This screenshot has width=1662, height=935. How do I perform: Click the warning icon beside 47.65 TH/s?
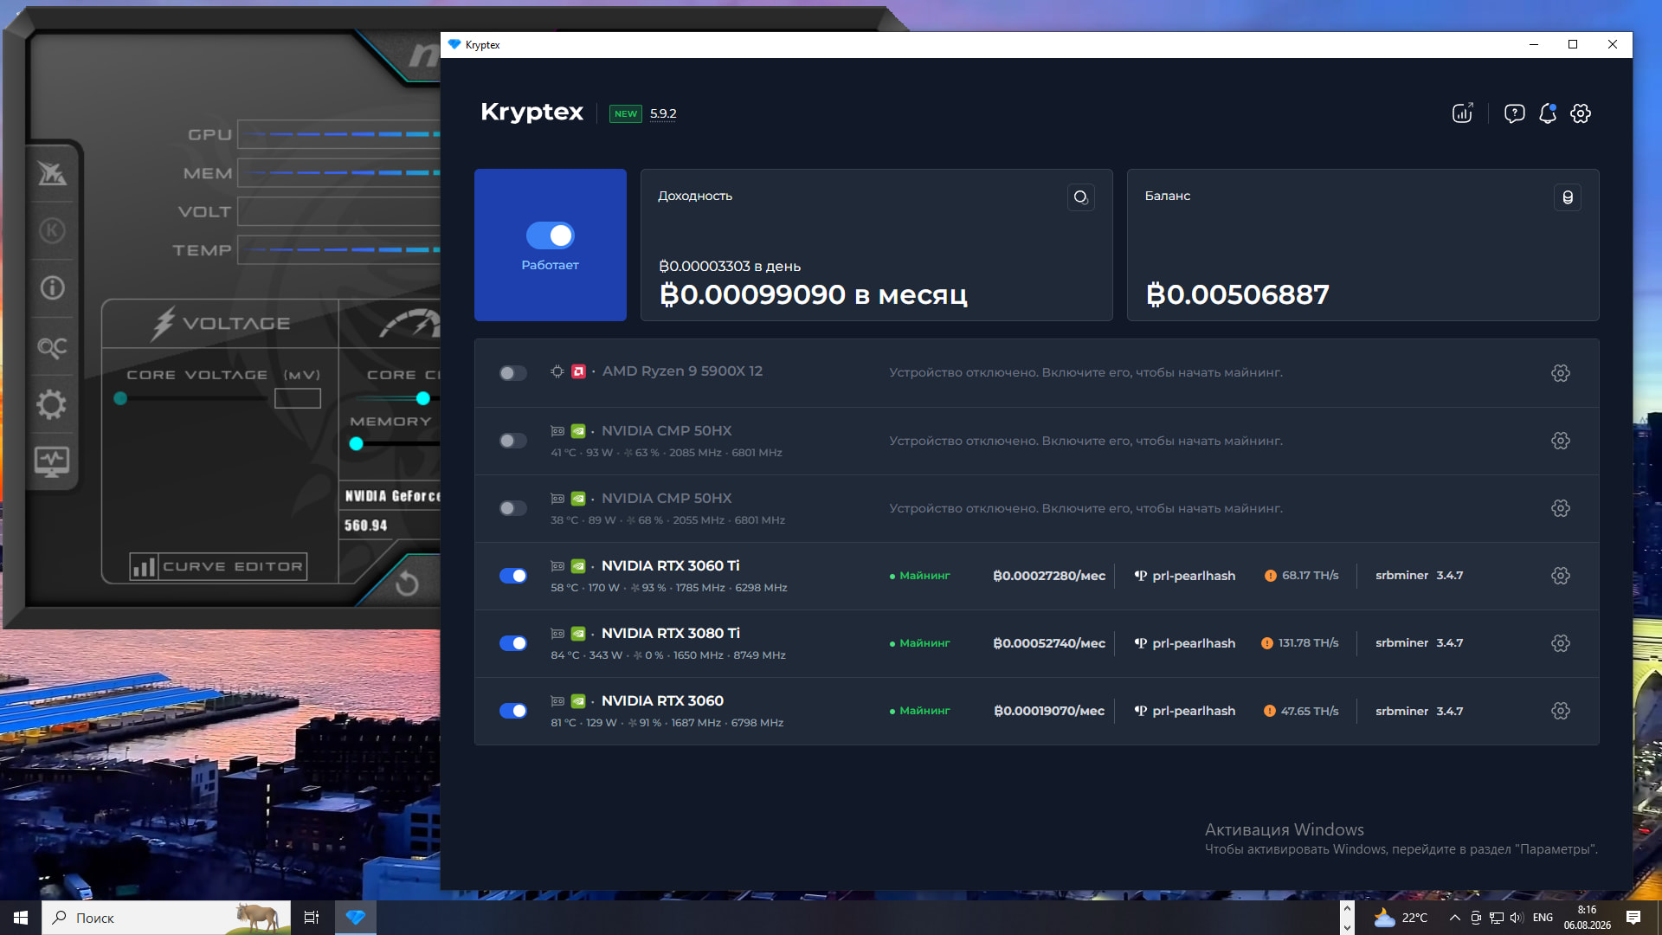[1270, 711]
